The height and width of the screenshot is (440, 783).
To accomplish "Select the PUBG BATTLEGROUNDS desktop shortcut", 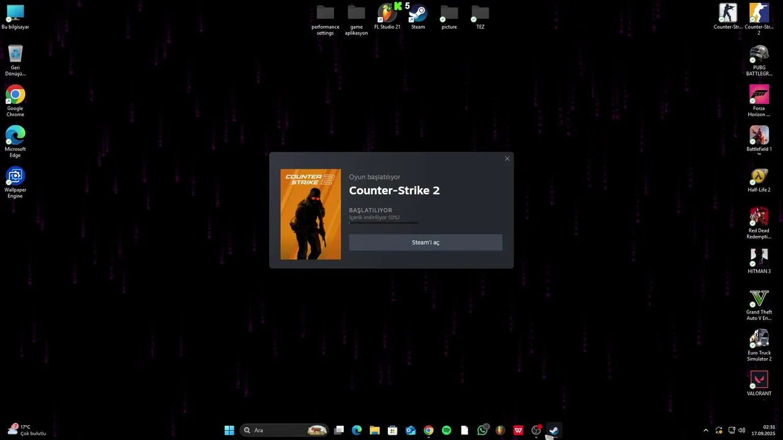I will 759,61.
